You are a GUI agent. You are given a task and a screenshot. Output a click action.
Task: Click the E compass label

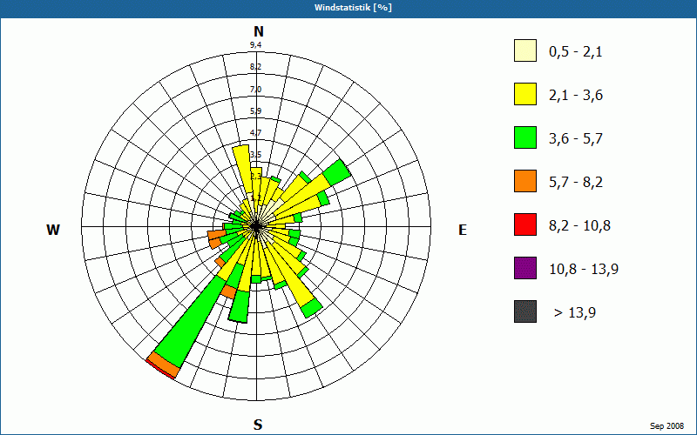click(463, 230)
